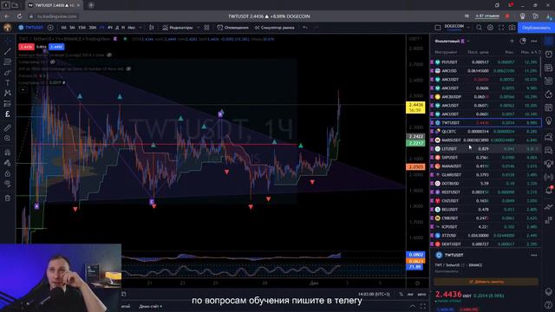Switch to the 15-minute interval
The width and height of the screenshot is (555, 312).
82,28
